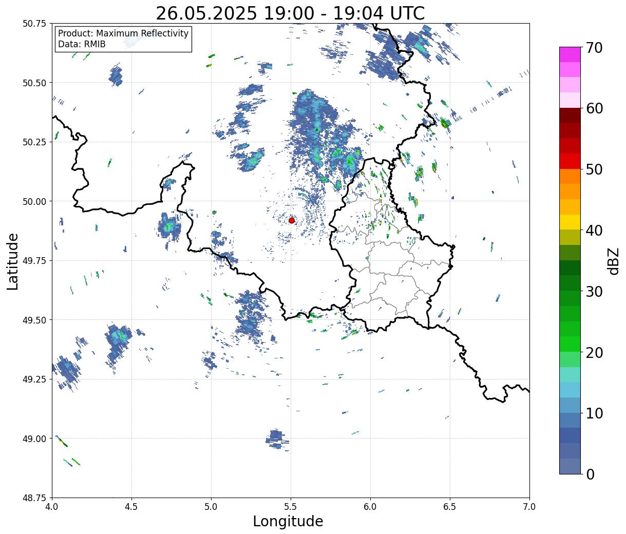
Task: Pick the light blue colorbar segment above 10
Action: [x=570, y=405]
